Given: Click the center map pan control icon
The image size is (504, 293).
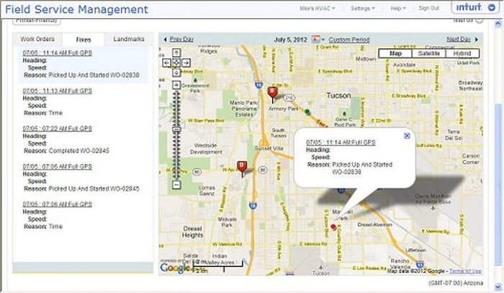Looking at the screenshot, I should pyautogui.click(x=176, y=63).
